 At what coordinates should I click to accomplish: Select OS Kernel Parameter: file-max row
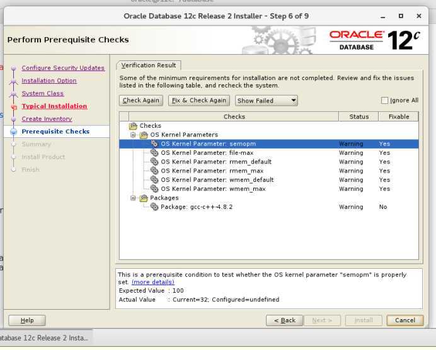tap(269, 152)
